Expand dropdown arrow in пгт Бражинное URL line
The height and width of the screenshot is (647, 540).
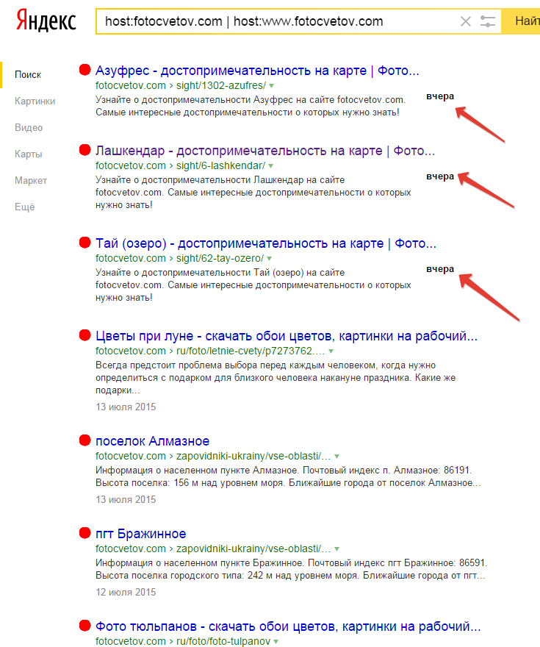click(x=336, y=549)
